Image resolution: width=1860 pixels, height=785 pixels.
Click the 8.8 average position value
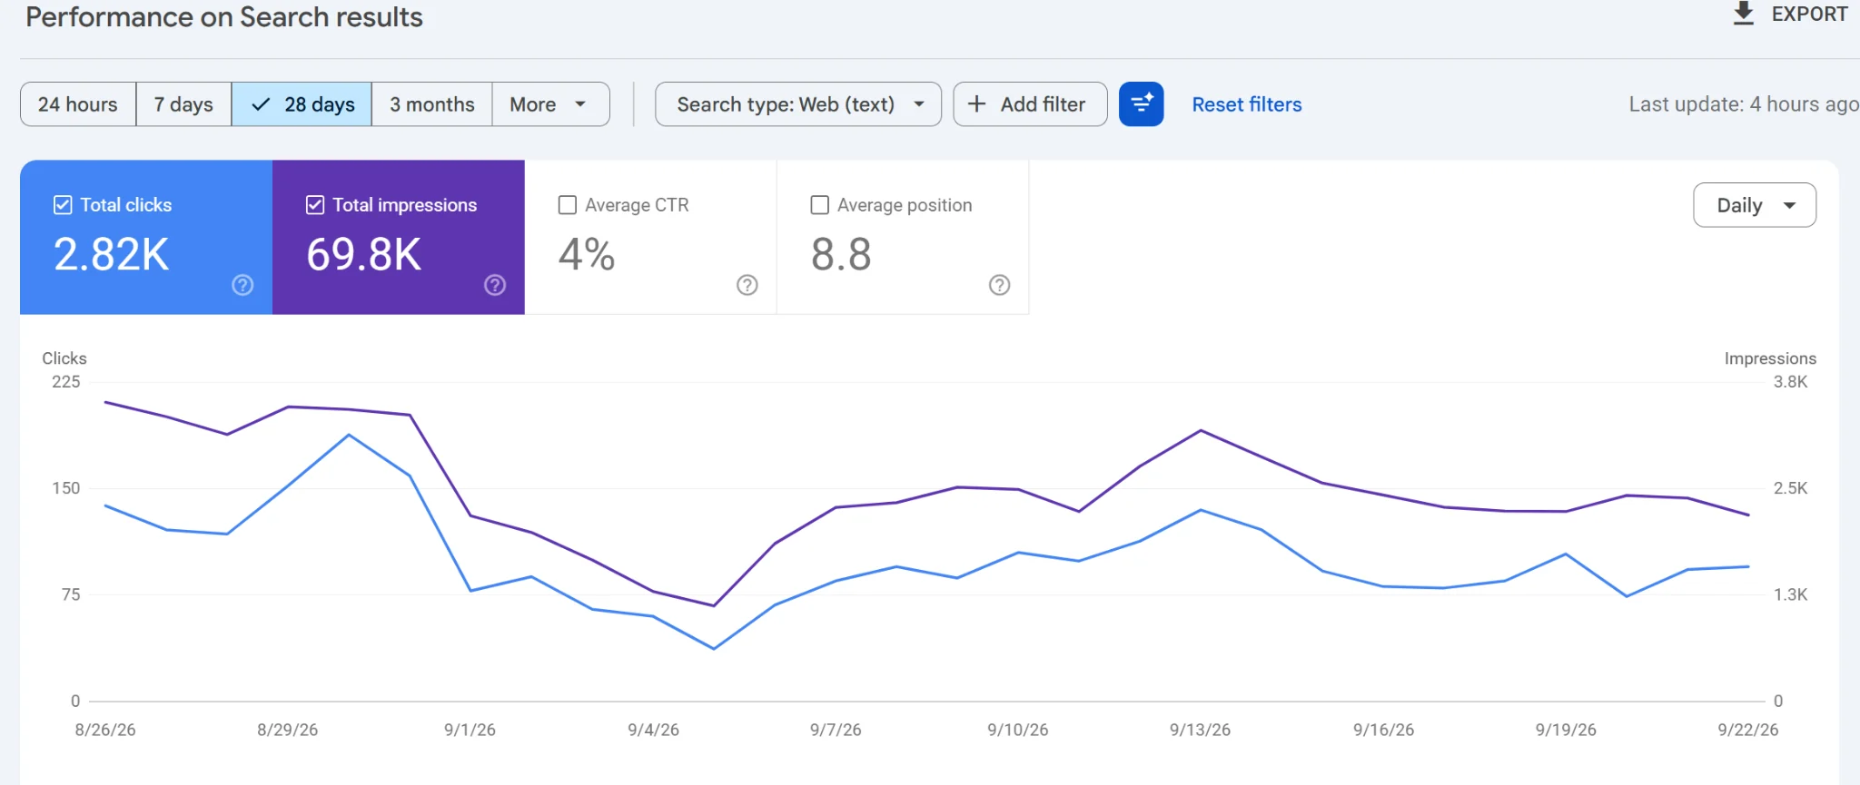pos(841,254)
